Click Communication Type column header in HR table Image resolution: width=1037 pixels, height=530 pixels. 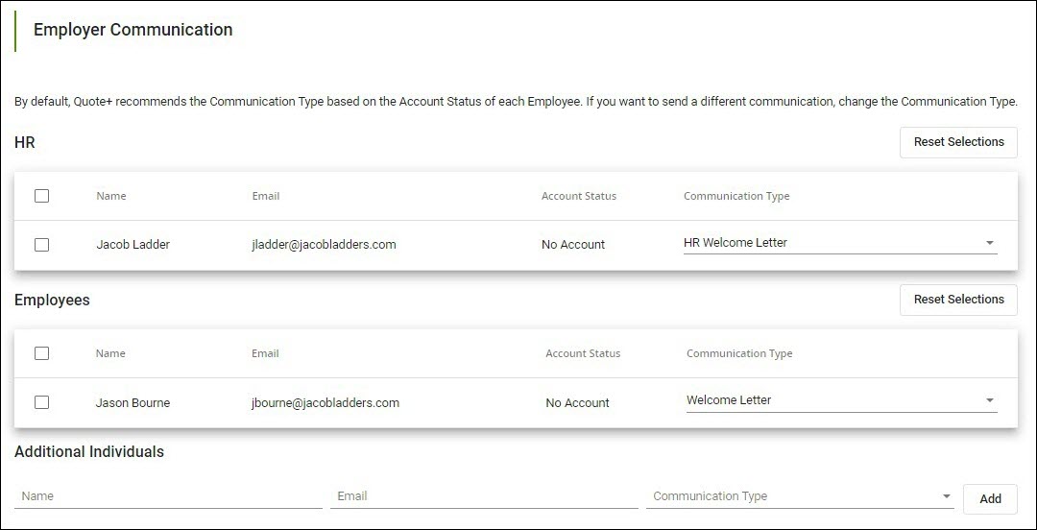(x=736, y=196)
